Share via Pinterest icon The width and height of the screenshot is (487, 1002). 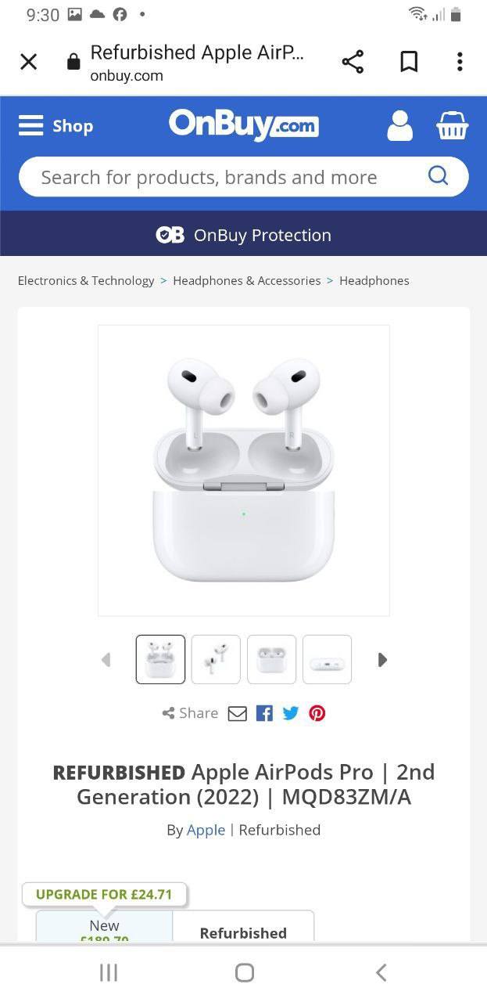point(317,713)
